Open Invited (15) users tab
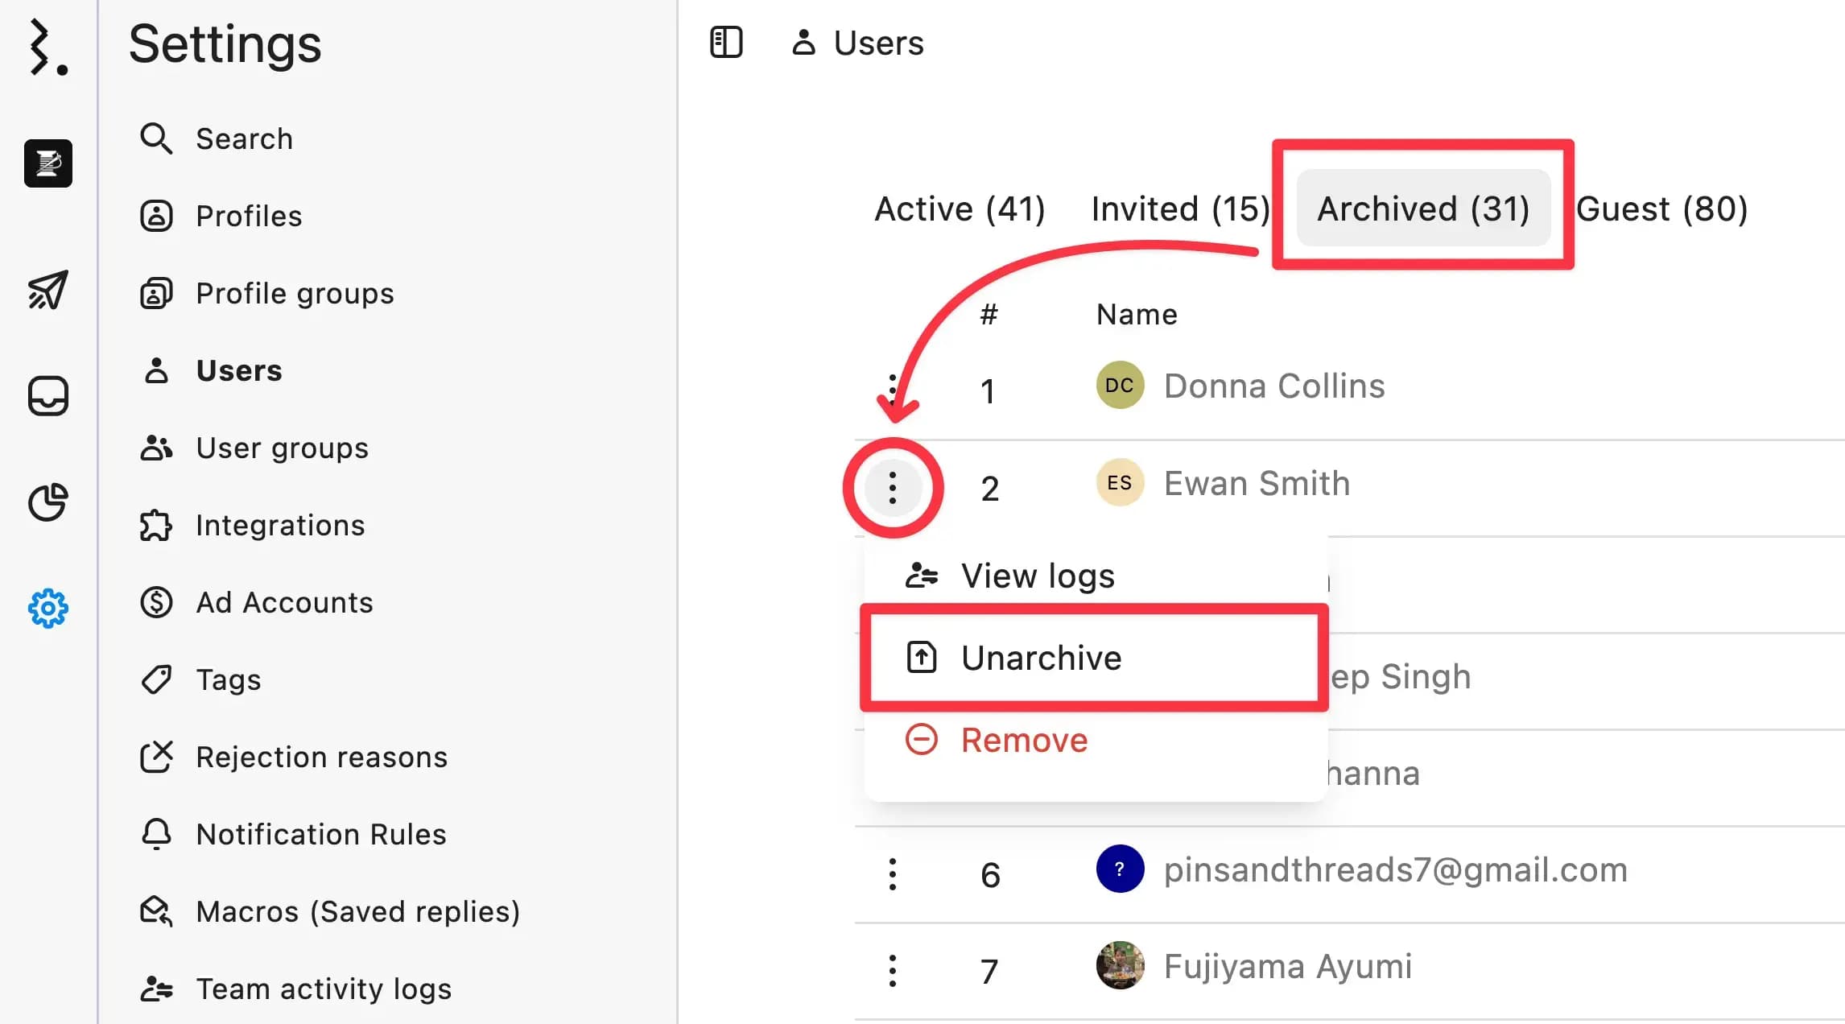Viewport: 1845px width, 1024px height. (1180, 209)
